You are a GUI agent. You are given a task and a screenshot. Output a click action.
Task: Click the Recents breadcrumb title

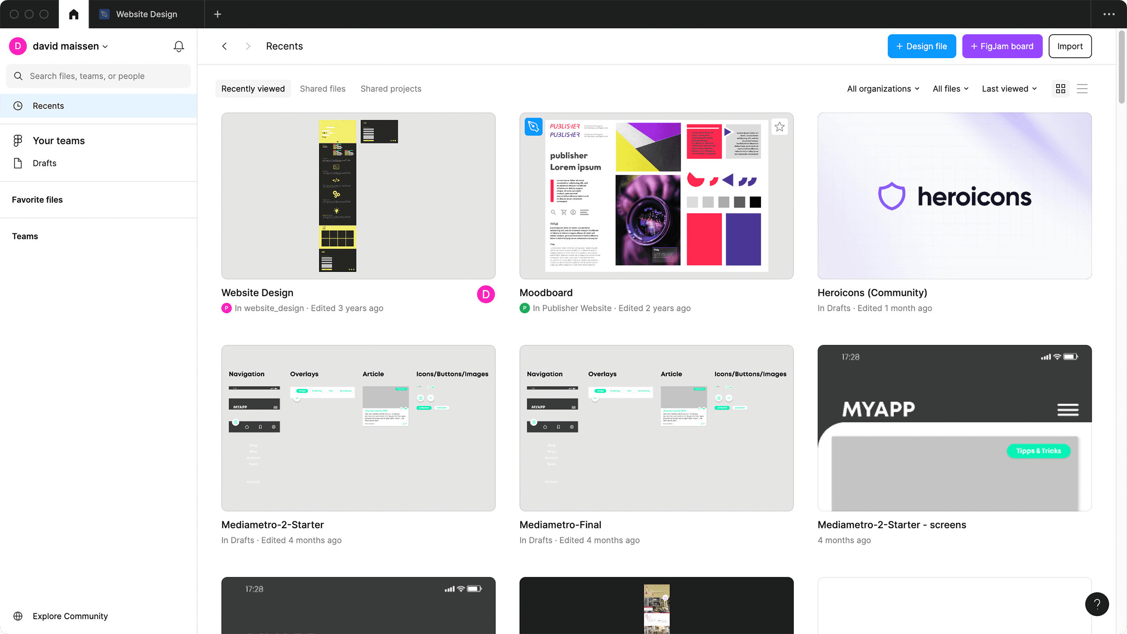pos(284,46)
